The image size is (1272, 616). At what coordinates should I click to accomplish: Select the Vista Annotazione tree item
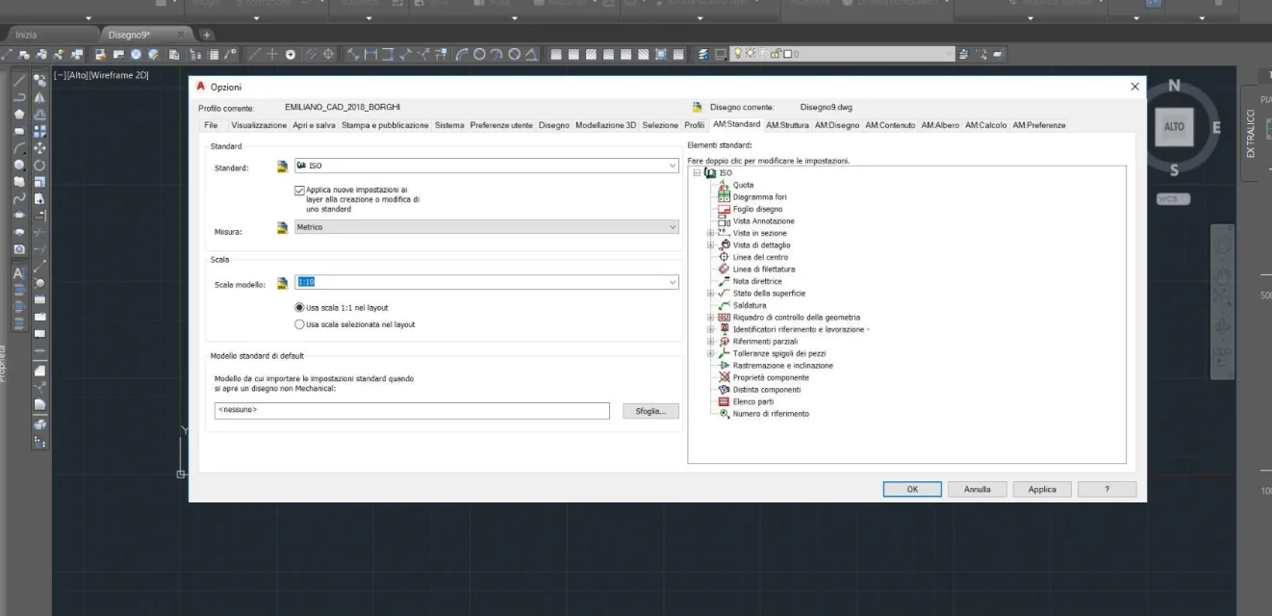[764, 221]
